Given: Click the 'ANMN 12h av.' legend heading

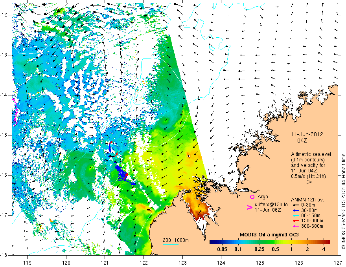Looking at the screenshot, I should [307, 200].
